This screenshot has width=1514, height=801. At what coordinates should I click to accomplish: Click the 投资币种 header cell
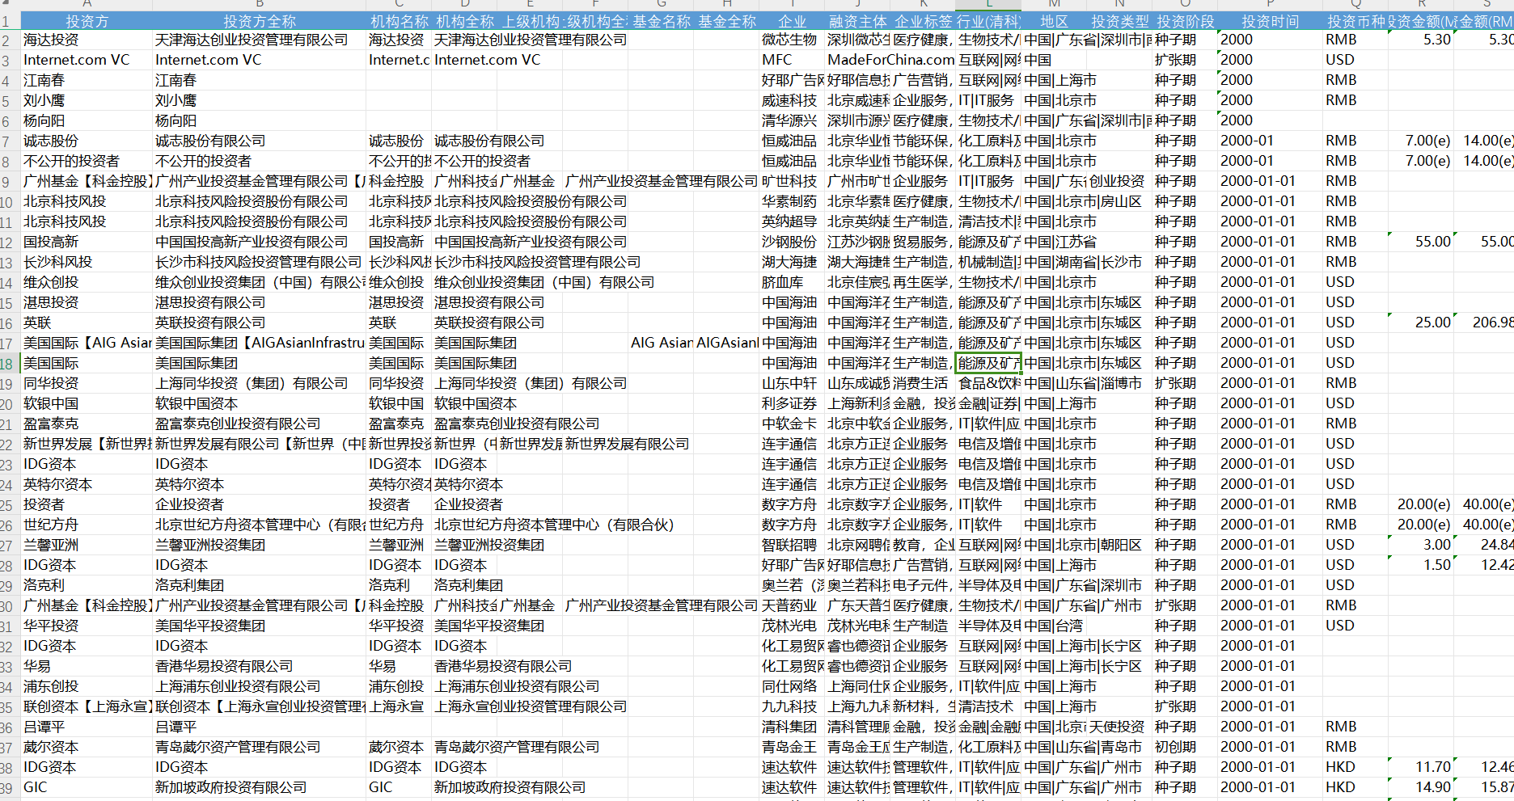coord(1355,21)
